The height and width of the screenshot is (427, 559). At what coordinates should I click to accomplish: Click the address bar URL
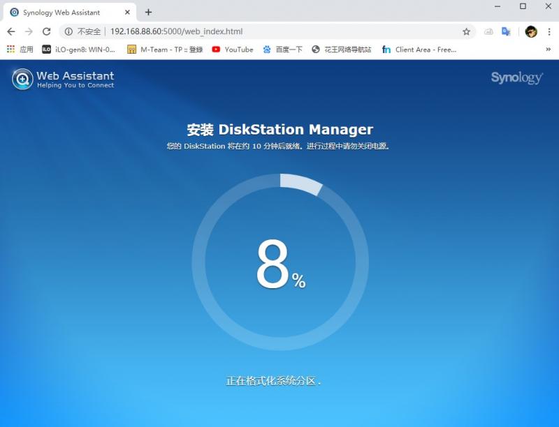177,31
